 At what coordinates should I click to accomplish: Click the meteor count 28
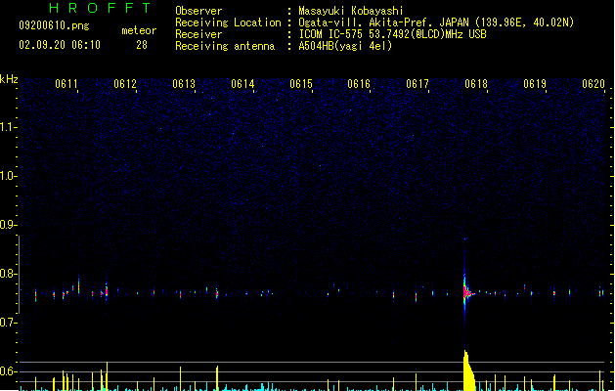[142, 45]
